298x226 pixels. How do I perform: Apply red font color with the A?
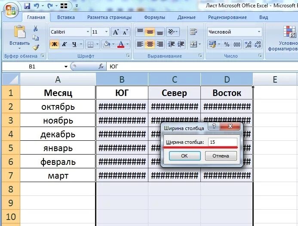121,44
